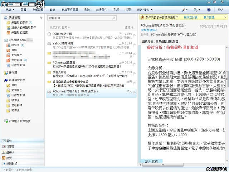This screenshot has width=229, height=172.
Task: Open the 未讀取的郵件 (4) quick view
Action: (19, 23)
